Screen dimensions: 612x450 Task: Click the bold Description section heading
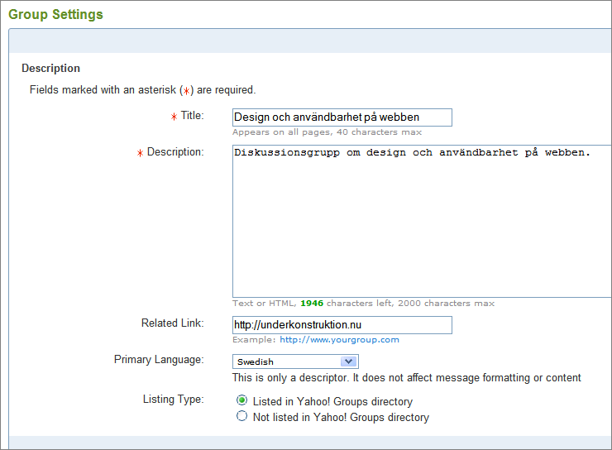50,69
